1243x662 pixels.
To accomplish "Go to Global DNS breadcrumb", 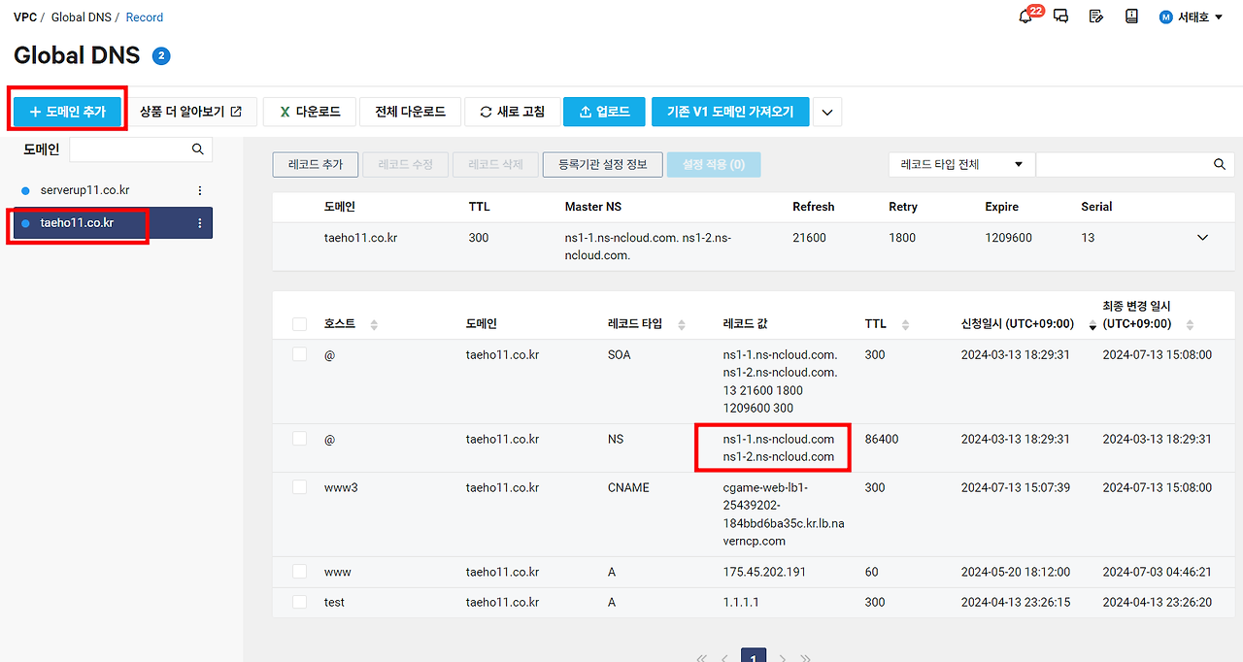I will coord(81,17).
